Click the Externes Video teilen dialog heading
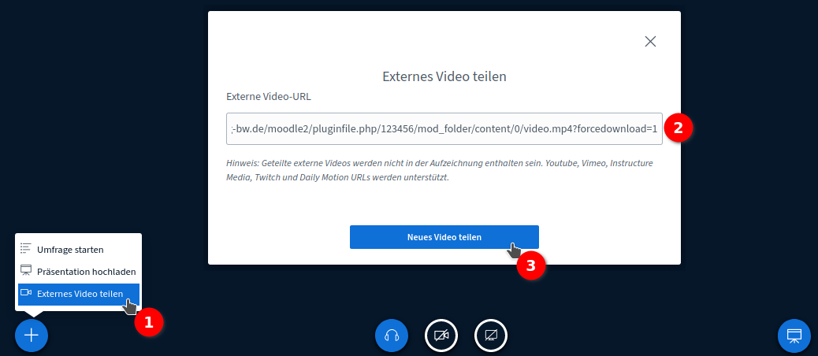 (444, 76)
